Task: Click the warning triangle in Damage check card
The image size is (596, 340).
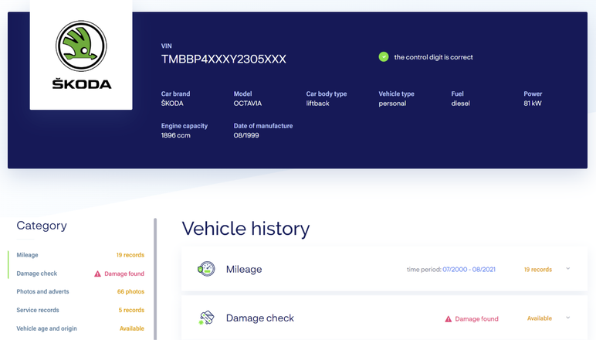Action: click(x=449, y=319)
